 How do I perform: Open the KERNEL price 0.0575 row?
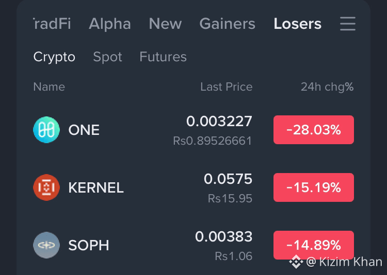pos(193,187)
